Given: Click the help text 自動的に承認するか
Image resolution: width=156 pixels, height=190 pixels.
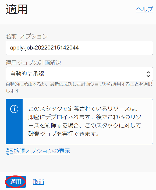Looking at the screenshot, I should pyautogui.click(x=79, y=87).
